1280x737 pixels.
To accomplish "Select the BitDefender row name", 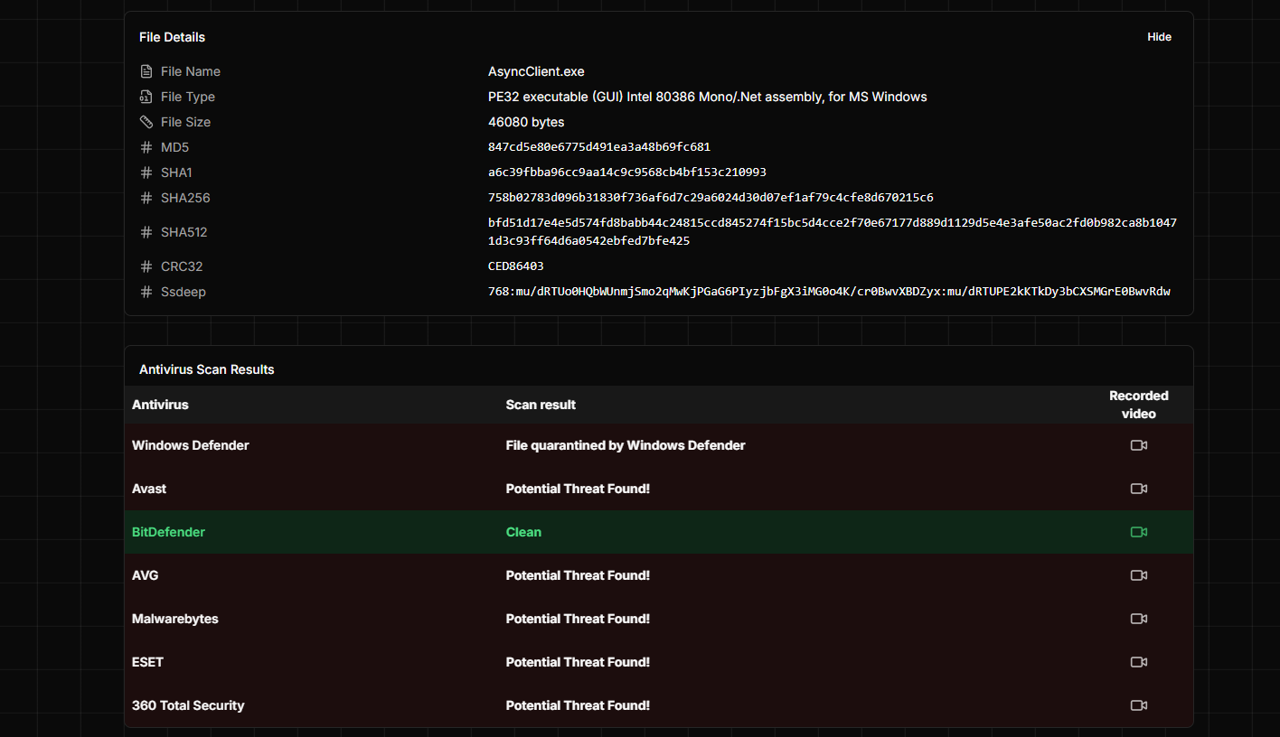I will coord(168,532).
